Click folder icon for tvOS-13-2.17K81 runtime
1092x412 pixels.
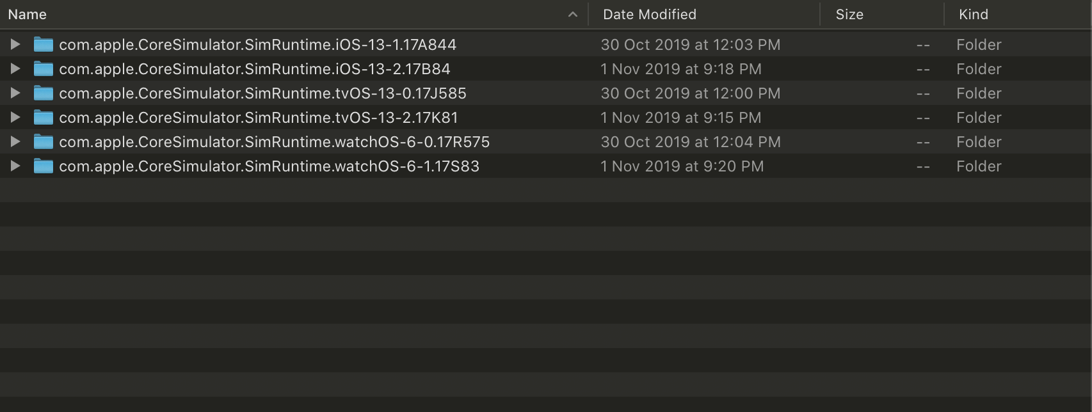point(43,118)
